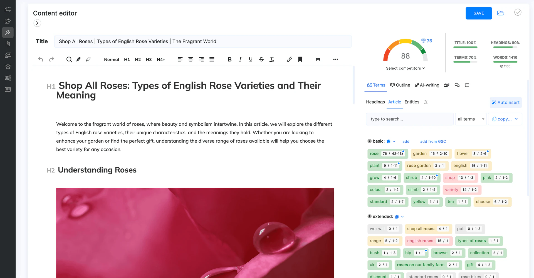Apply italic formatting from toolbar
This screenshot has width=534, height=278.
pos(240,59)
